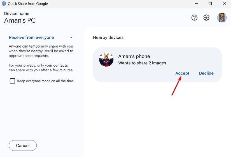231x157 pixels.
Task: Click the Quick Share logo in title bar
Action: pos(4,4)
